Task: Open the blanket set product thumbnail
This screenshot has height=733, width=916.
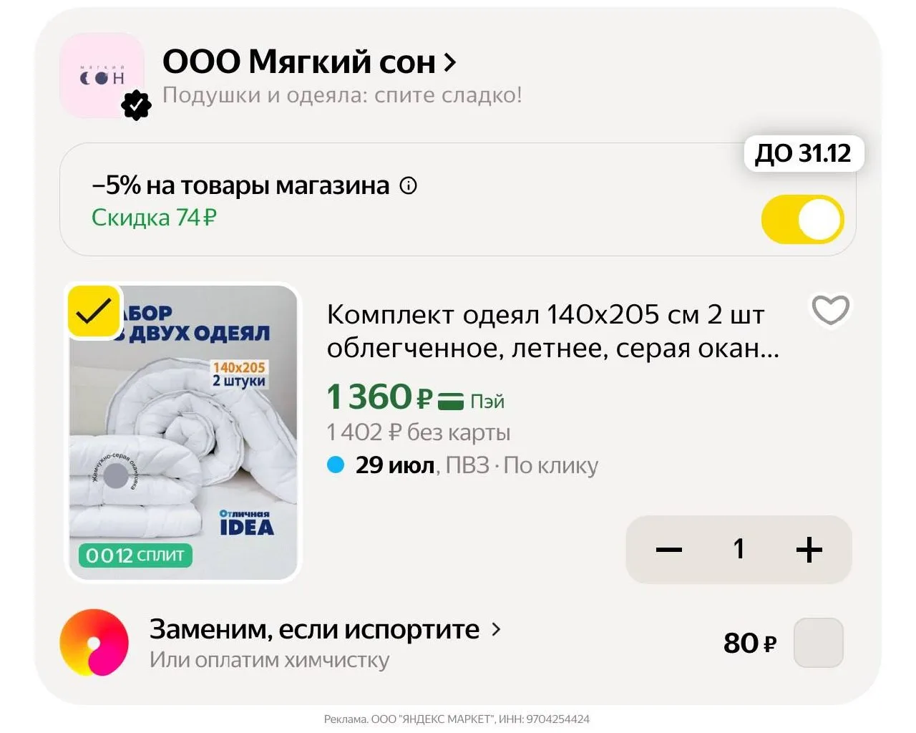Action: pos(182,432)
